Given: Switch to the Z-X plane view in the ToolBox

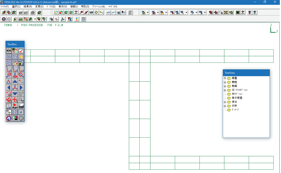Looking at the screenshot, I should tap(15, 69).
